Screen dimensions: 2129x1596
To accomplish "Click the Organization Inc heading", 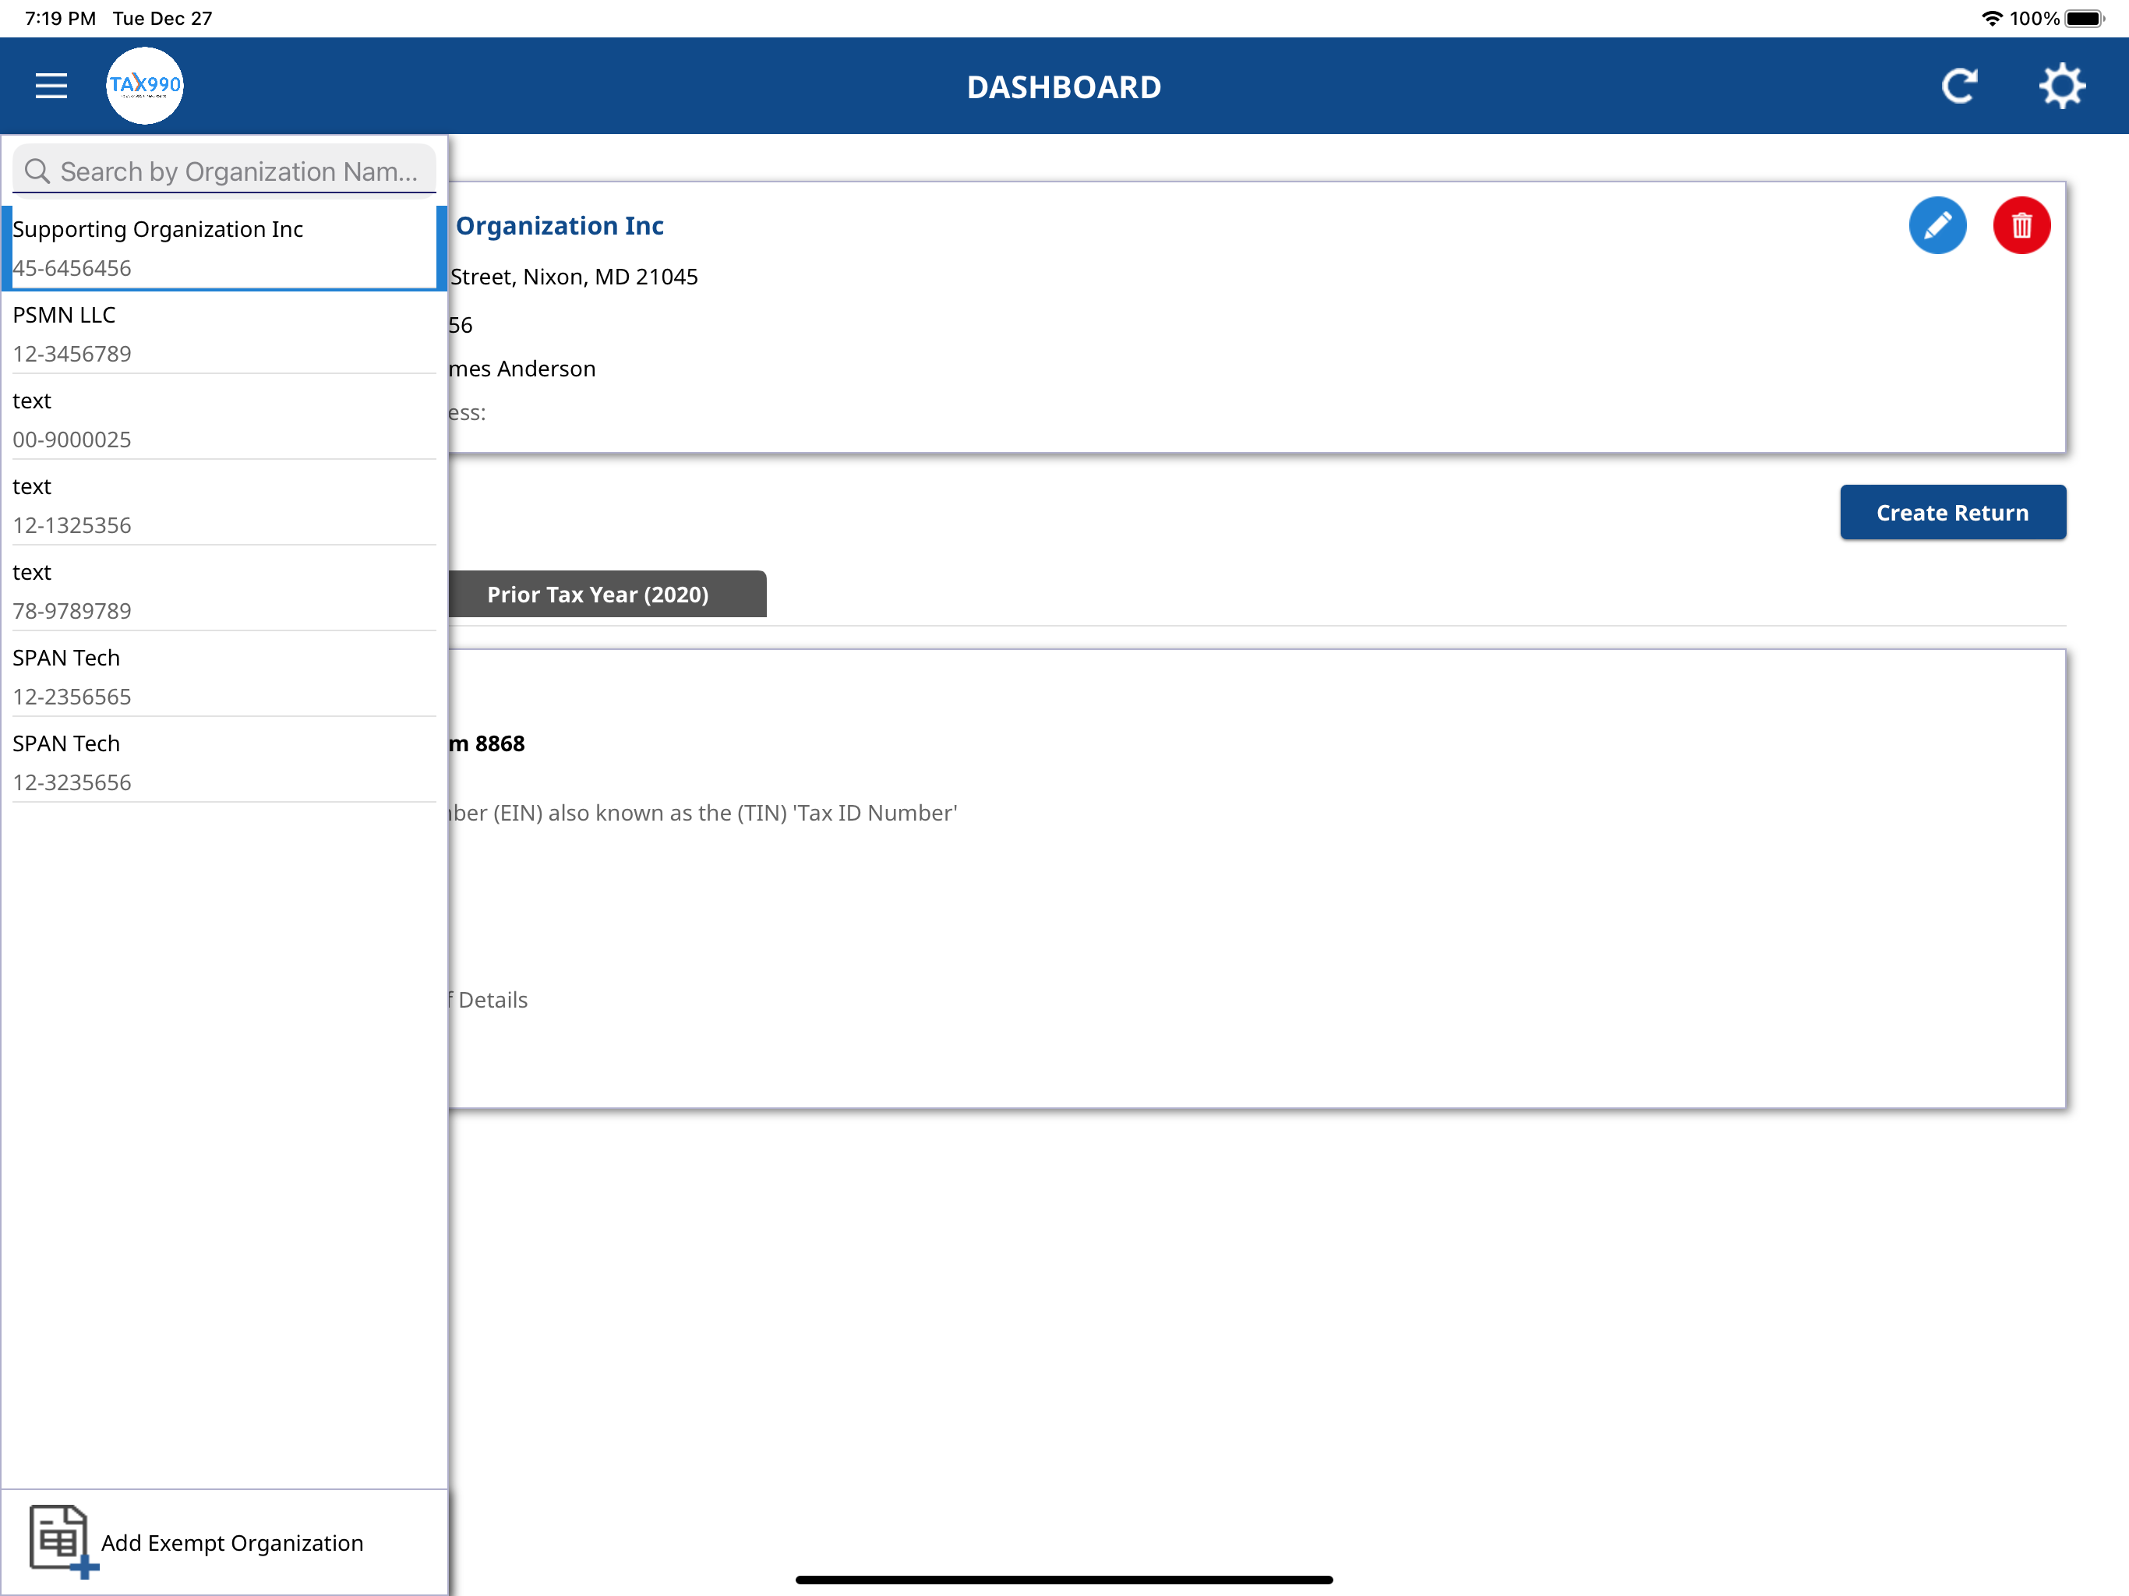I will [x=560, y=225].
